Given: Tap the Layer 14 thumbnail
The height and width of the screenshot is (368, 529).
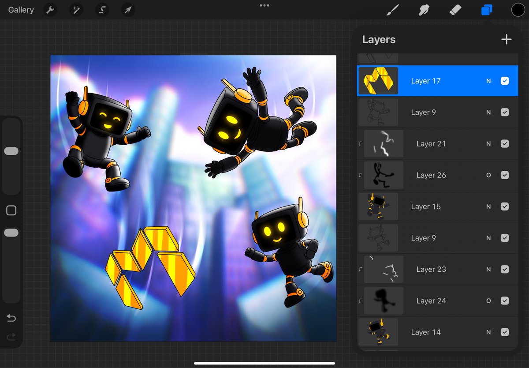Looking at the screenshot, I should click(x=378, y=332).
